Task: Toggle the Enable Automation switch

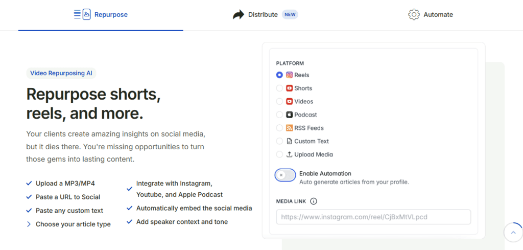Action: click(286, 175)
